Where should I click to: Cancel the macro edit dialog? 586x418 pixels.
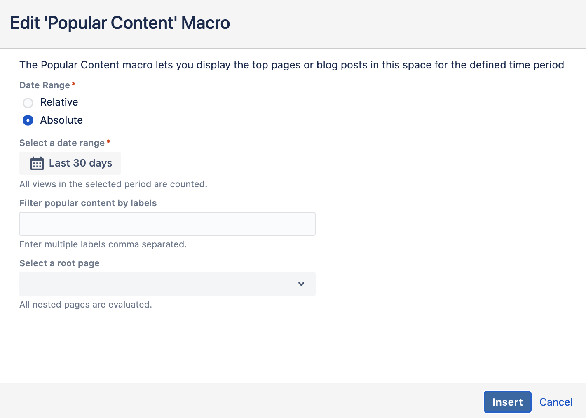(556, 402)
